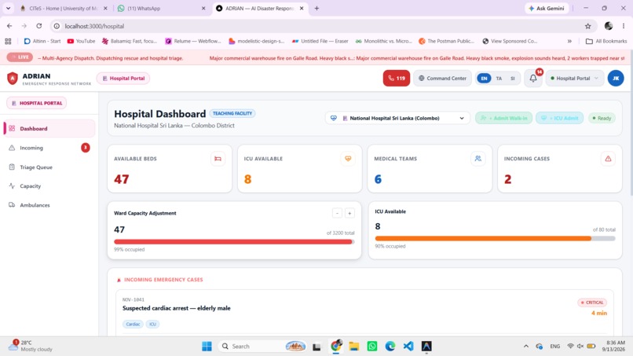
Task: Open the tab search dropdown arrow
Action: [8, 8]
